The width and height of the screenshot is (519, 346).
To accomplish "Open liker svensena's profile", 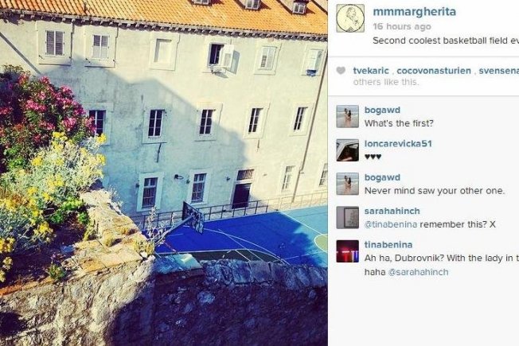I will 499,71.
